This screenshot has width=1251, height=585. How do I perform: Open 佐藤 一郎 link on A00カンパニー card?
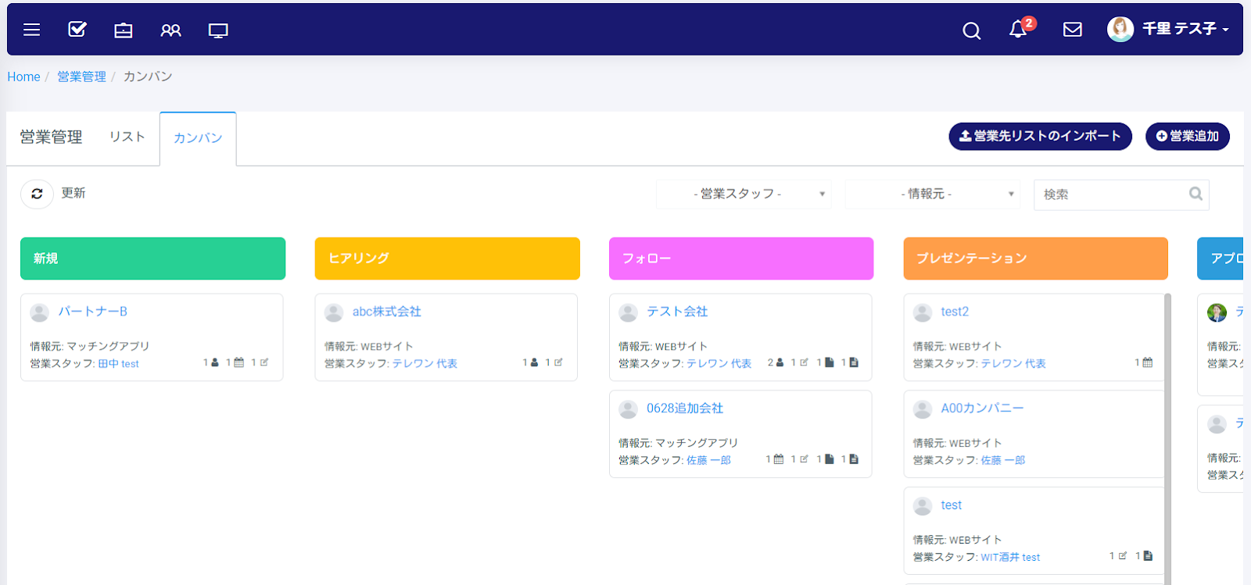1003,460
